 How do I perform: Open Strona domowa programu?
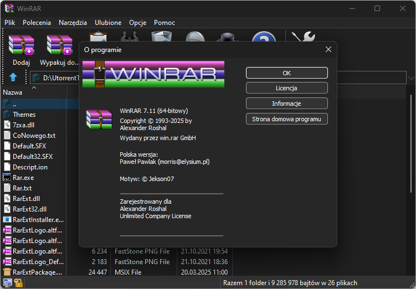[287, 119]
